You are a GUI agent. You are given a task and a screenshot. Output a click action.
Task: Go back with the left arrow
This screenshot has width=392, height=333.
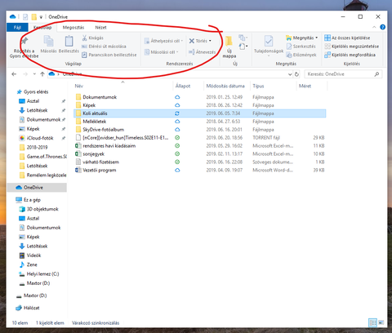(14, 74)
